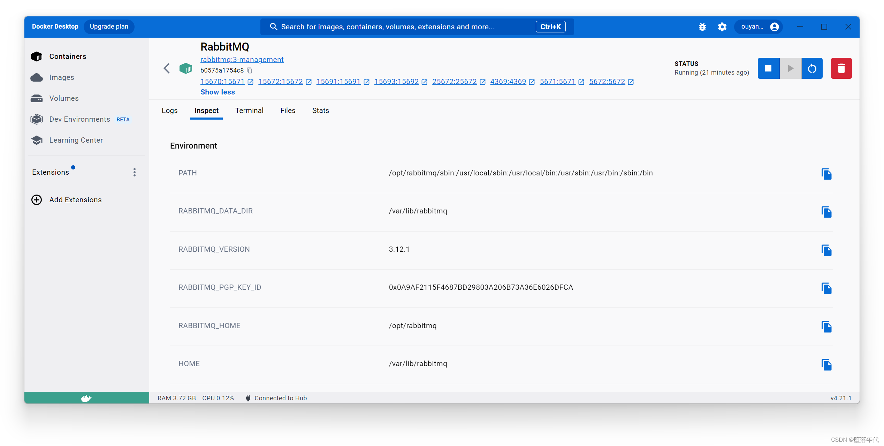The width and height of the screenshot is (884, 446).
Task: Click the Upgrade plan button
Action: pyautogui.click(x=109, y=27)
